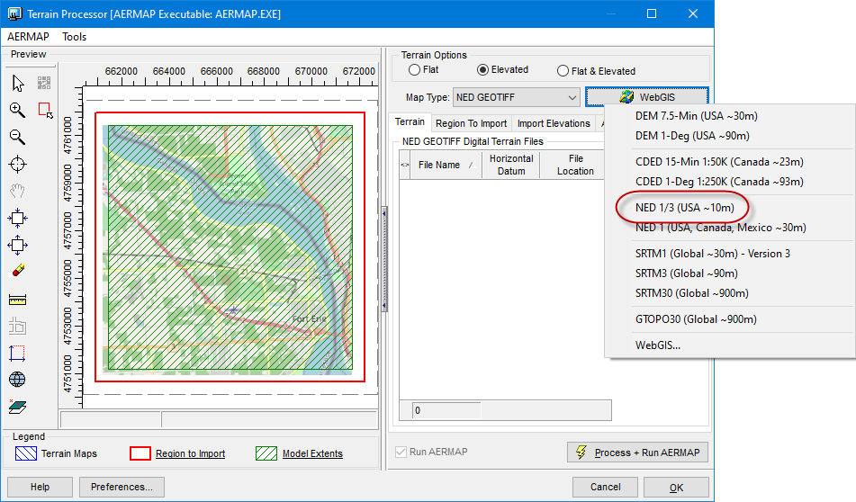
Task: Click Process + Run AERMAP button
Action: [637, 453]
